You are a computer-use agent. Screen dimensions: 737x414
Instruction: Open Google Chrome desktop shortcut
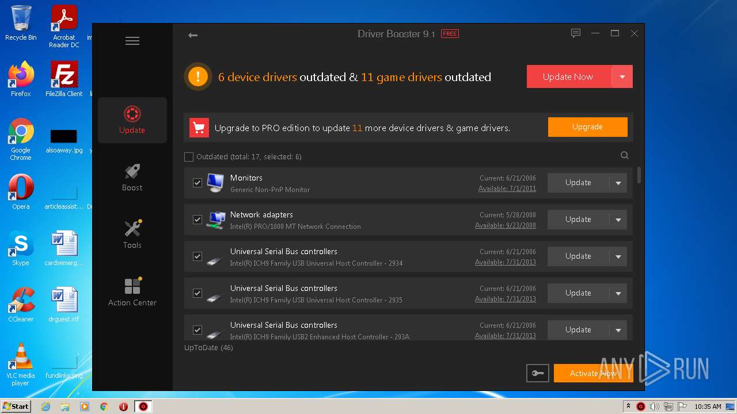click(x=21, y=140)
